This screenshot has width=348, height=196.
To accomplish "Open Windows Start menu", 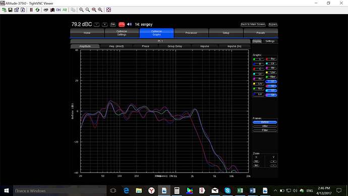I will 7,190.
